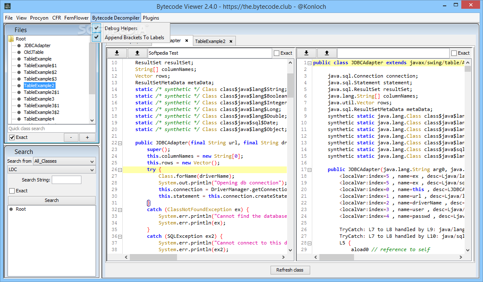
Task: Close the TableExample2 tab with its X
Action: tap(230, 41)
